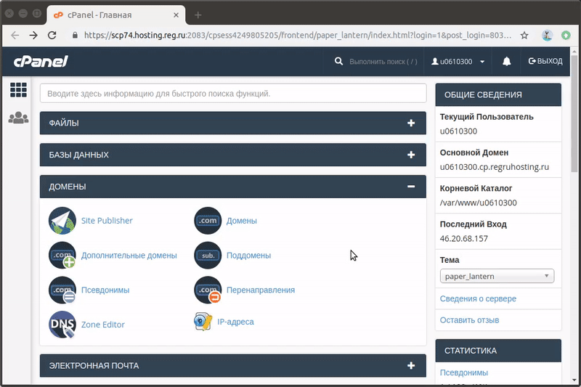
Task: Collapse the ДОМЕНЫ section
Action: click(411, 187)
